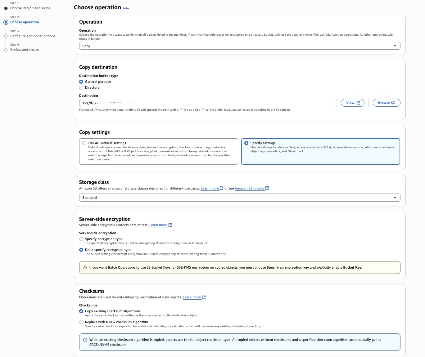Select Directory destination bucket type
The image size is (425, 357).
click(x=81, y=88)
